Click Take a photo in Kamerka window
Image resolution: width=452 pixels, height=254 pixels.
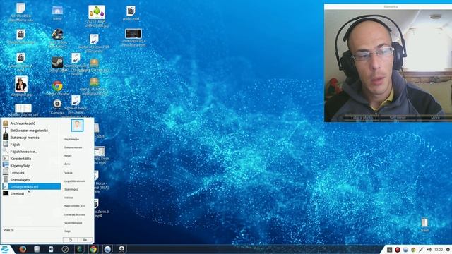pos(362,118)
